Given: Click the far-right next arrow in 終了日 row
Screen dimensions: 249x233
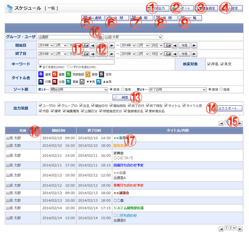Looking at the screenshot, I should [x=194, y=53].
